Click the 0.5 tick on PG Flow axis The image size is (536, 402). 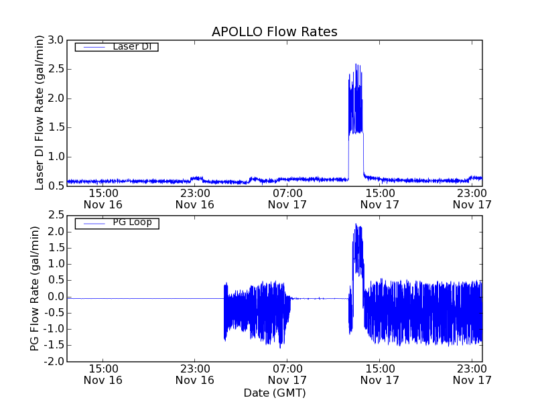coord(56,280)
